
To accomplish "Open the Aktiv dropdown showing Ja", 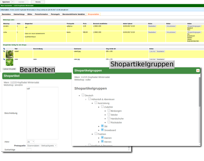I will [x=31, y=142].
